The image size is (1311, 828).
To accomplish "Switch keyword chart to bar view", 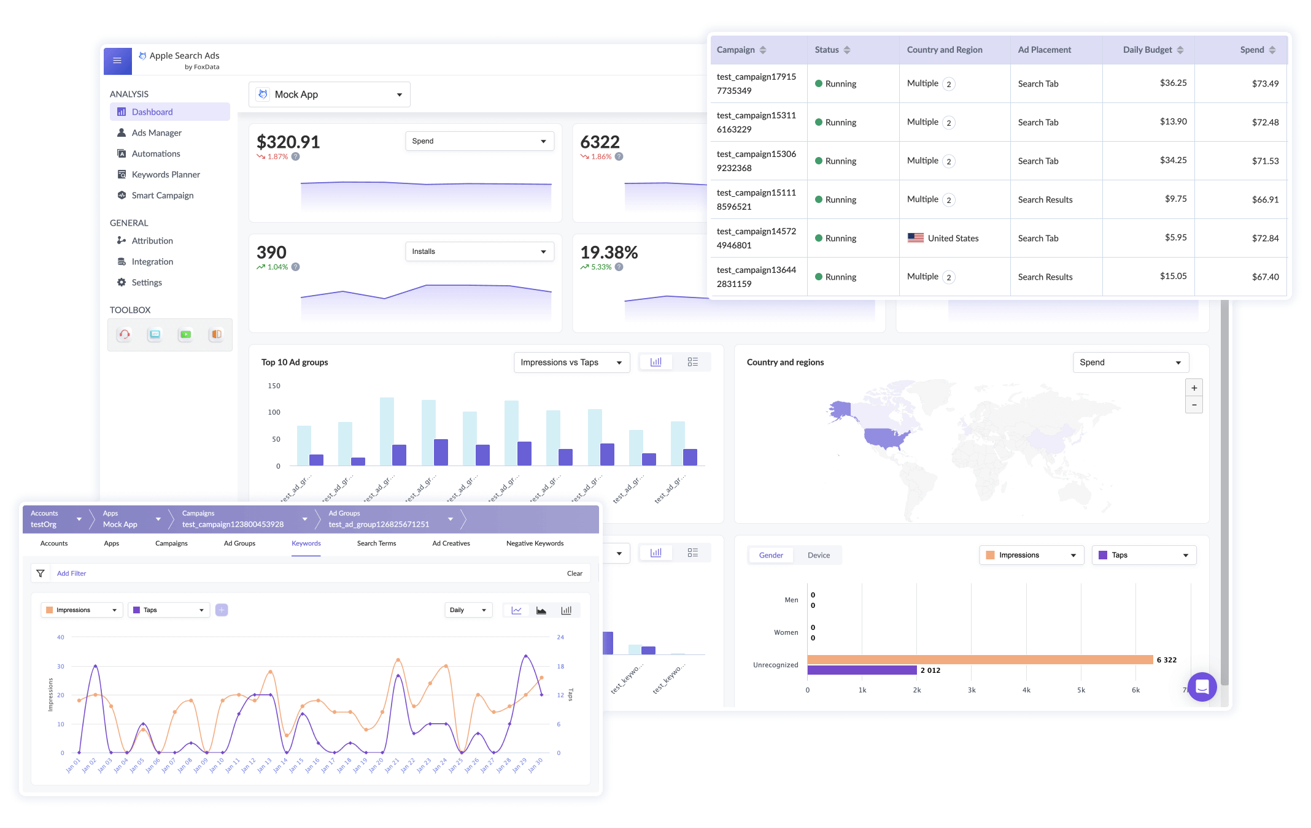I will [566, 610].
